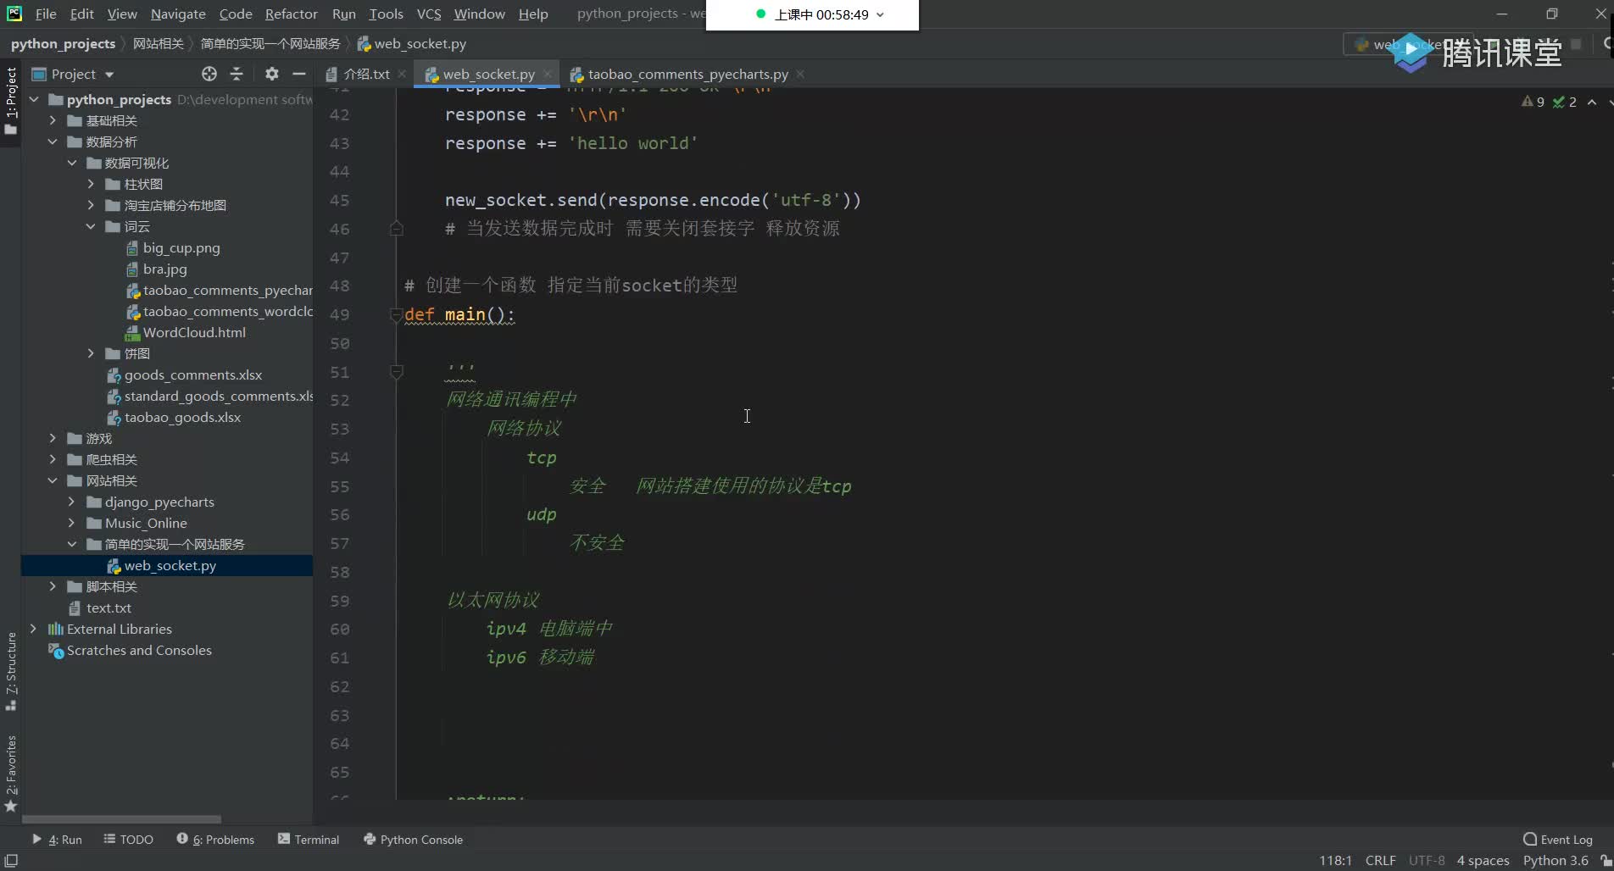This screenshot has width=1614, height=871.
Task: Close the taobao_comments_pyecharts.py tab
Action: pyautogui.click(x=800, y=74)
